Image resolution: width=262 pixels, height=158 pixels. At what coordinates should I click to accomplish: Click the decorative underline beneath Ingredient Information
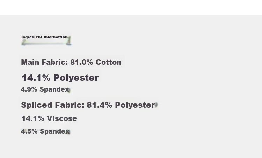46,43
